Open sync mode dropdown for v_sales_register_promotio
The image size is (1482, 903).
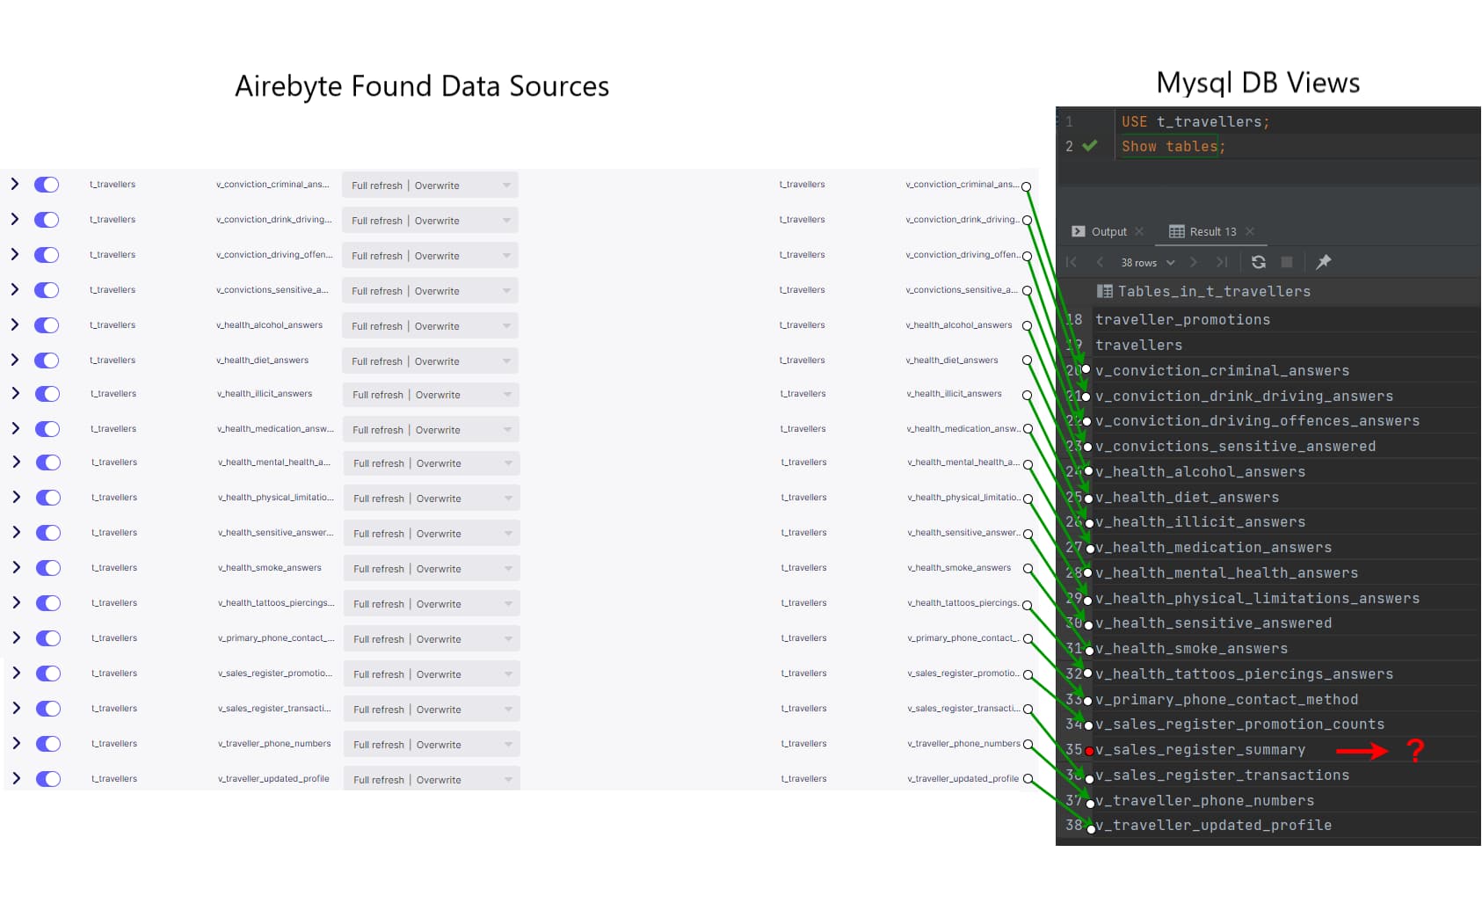click(x=432, y=674)
